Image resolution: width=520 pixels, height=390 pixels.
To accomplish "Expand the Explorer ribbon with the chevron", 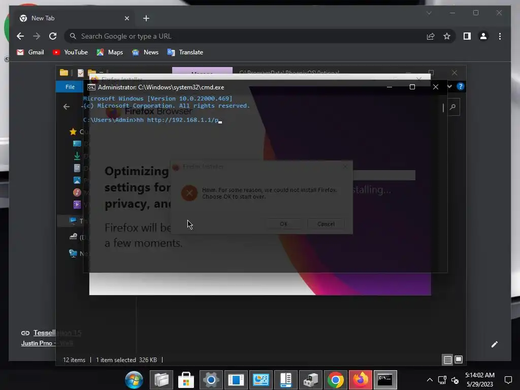I will [x=450, y=86].
